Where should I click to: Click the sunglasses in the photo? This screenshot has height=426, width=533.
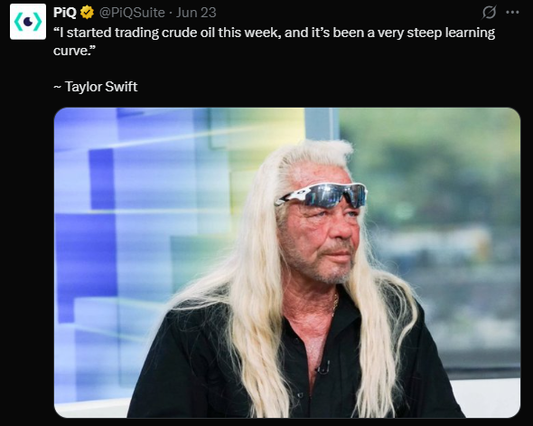tap(322, 195)
